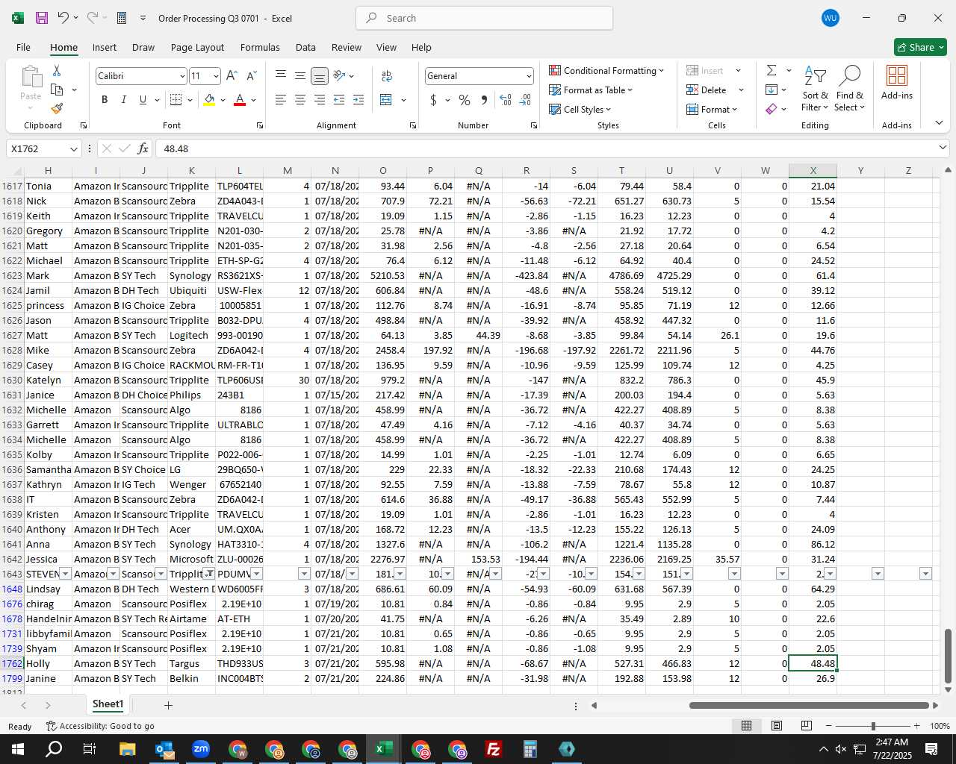956x764 pixels.
Task: Toggle Wrap Text for cells
Action: pyautogui.click(x=387, y=76)
